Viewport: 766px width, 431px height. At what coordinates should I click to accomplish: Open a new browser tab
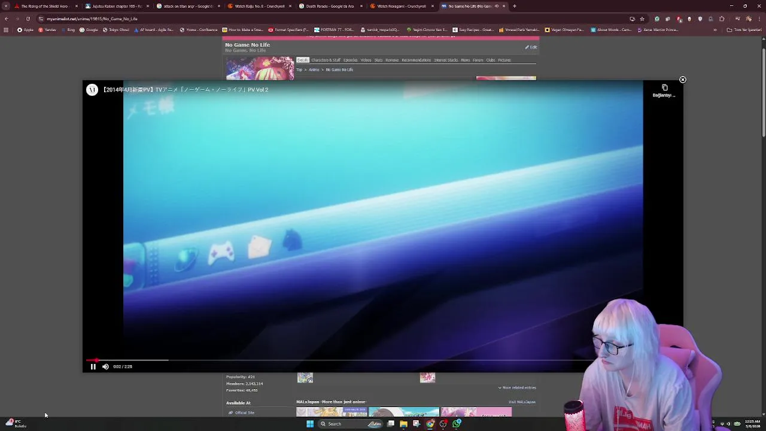coord(514,6)
